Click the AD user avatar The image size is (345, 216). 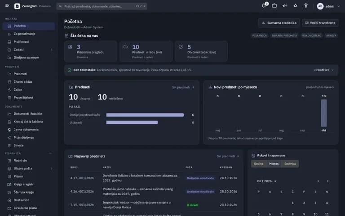tap(320, 6)
